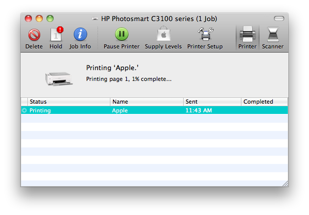Viewport: 309px width, 215px height.
Task: Close the printer queue window with the red button
Action: point(28,19)
